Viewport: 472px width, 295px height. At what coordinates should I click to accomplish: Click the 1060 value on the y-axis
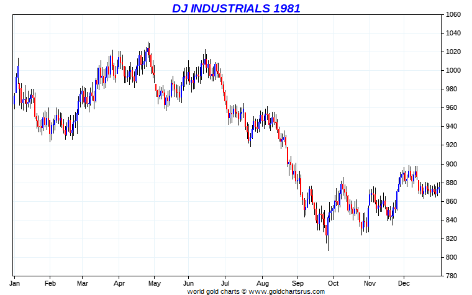click(x=453, y=15)
